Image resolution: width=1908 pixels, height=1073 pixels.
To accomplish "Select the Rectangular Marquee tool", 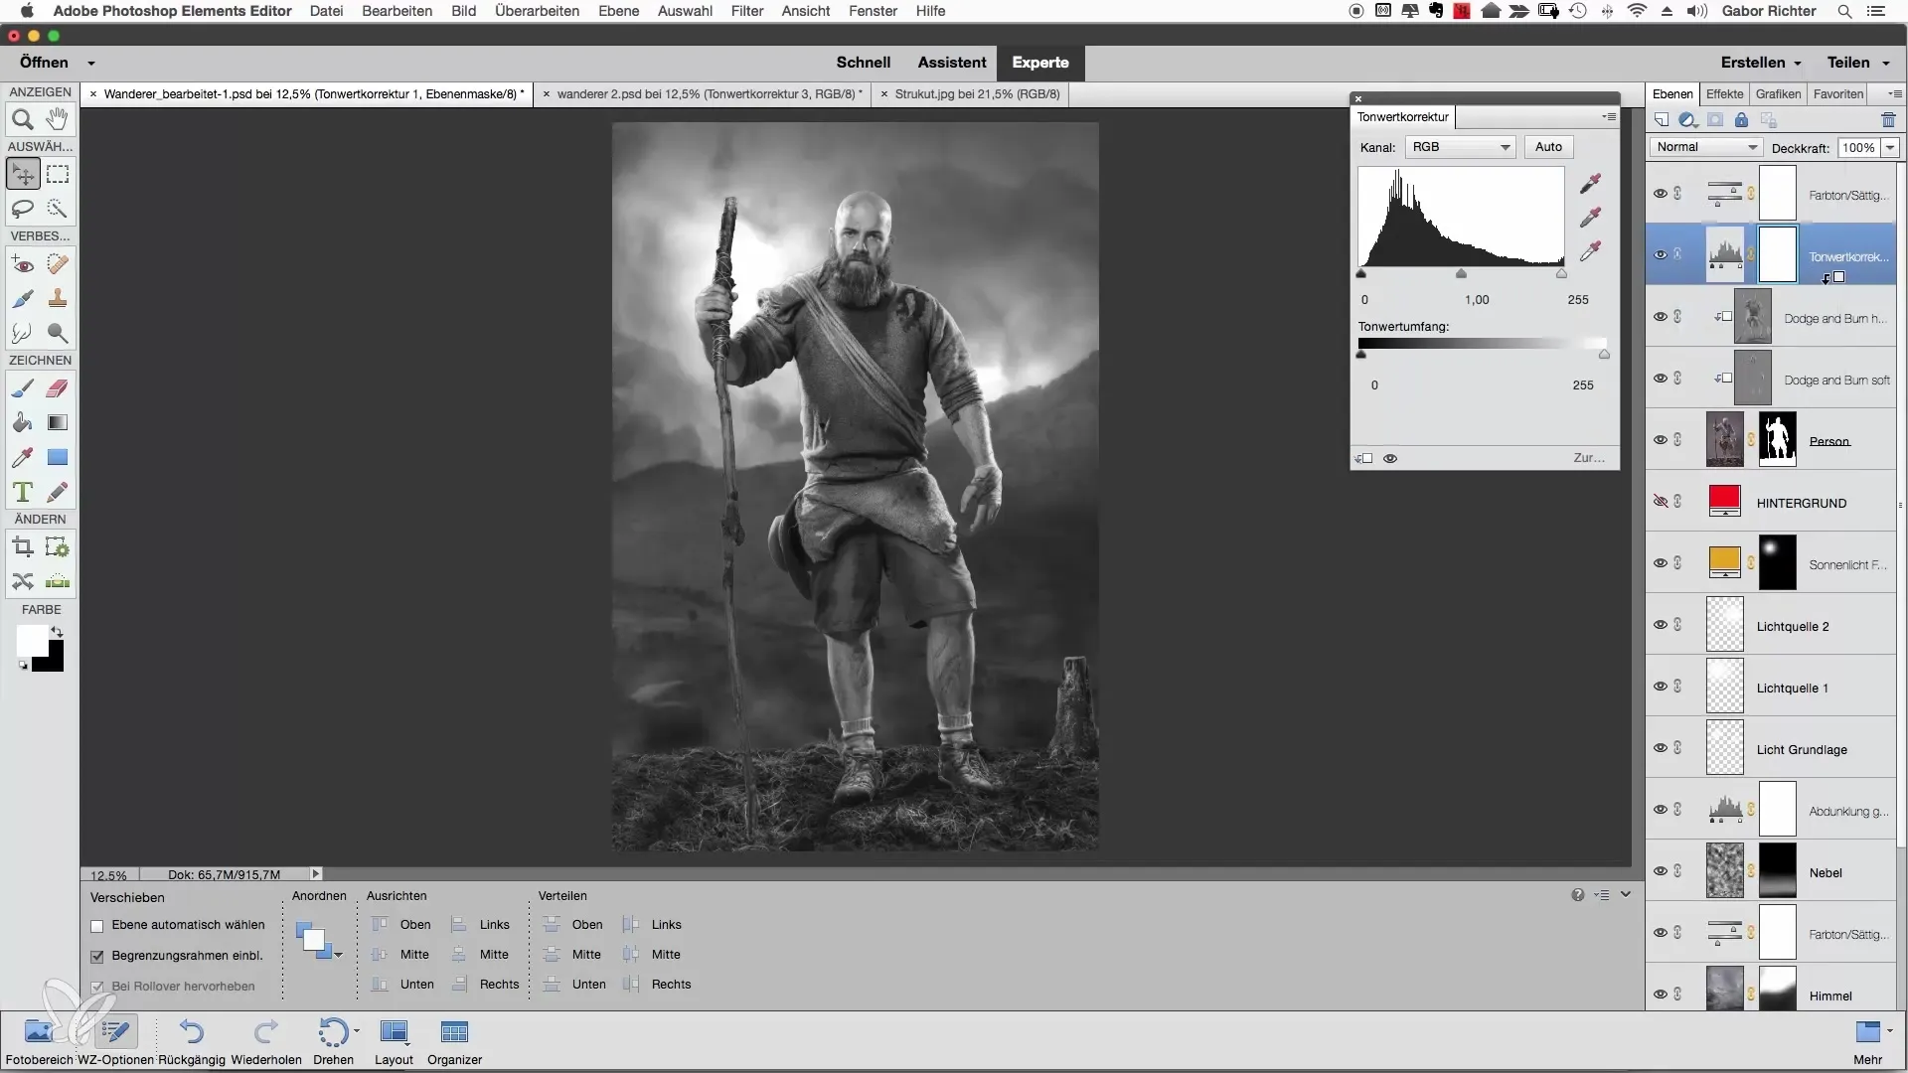I will [58, 174].
